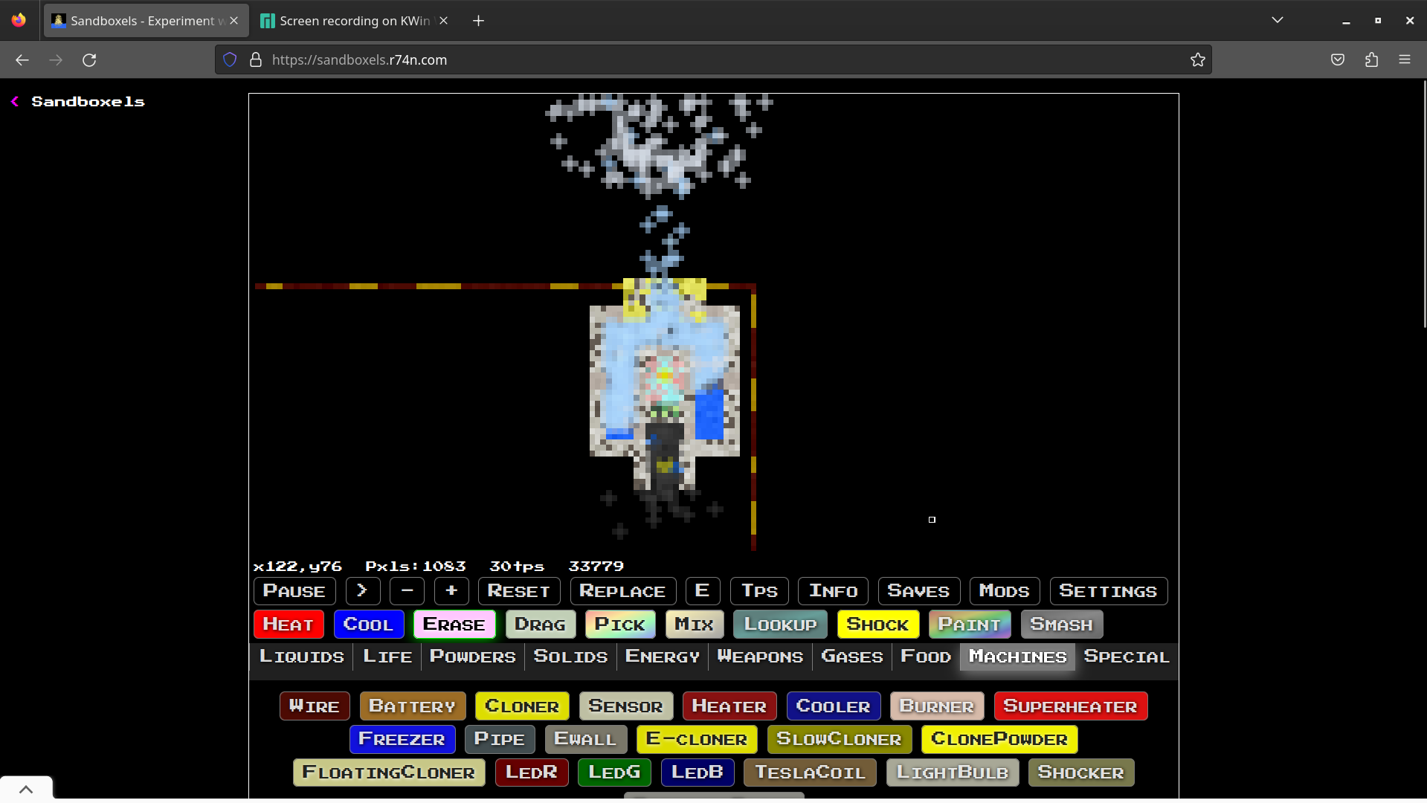Select the Drag tool
The image size is (1427, 803).
point(541,625)
